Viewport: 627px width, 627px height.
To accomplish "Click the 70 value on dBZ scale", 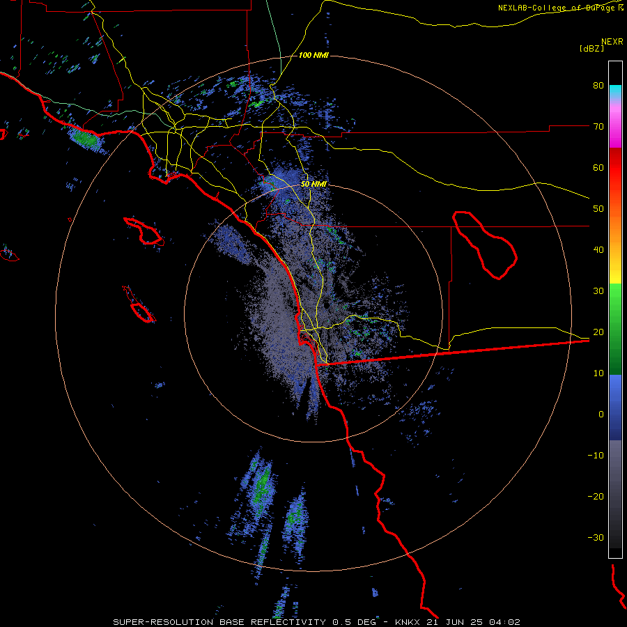I will coord(598,126).
